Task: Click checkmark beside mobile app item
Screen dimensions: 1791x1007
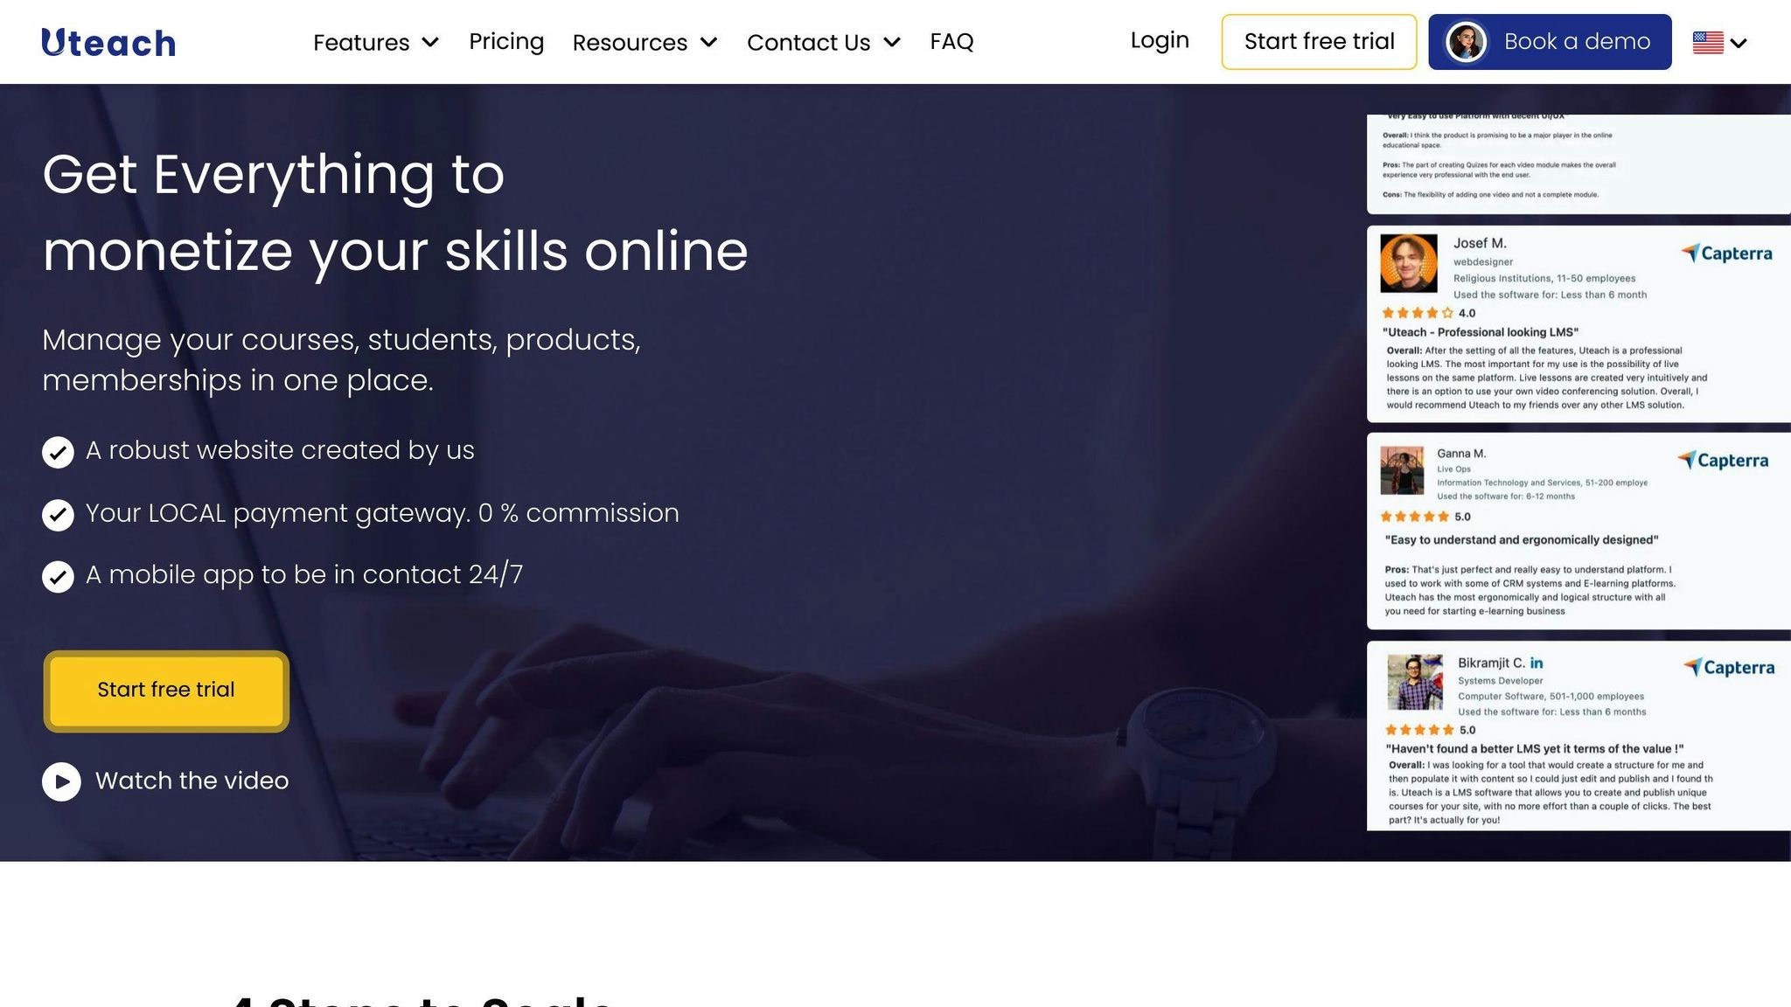Action: 58,577
